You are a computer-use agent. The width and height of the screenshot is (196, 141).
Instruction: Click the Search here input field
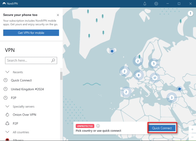[28, 60]
